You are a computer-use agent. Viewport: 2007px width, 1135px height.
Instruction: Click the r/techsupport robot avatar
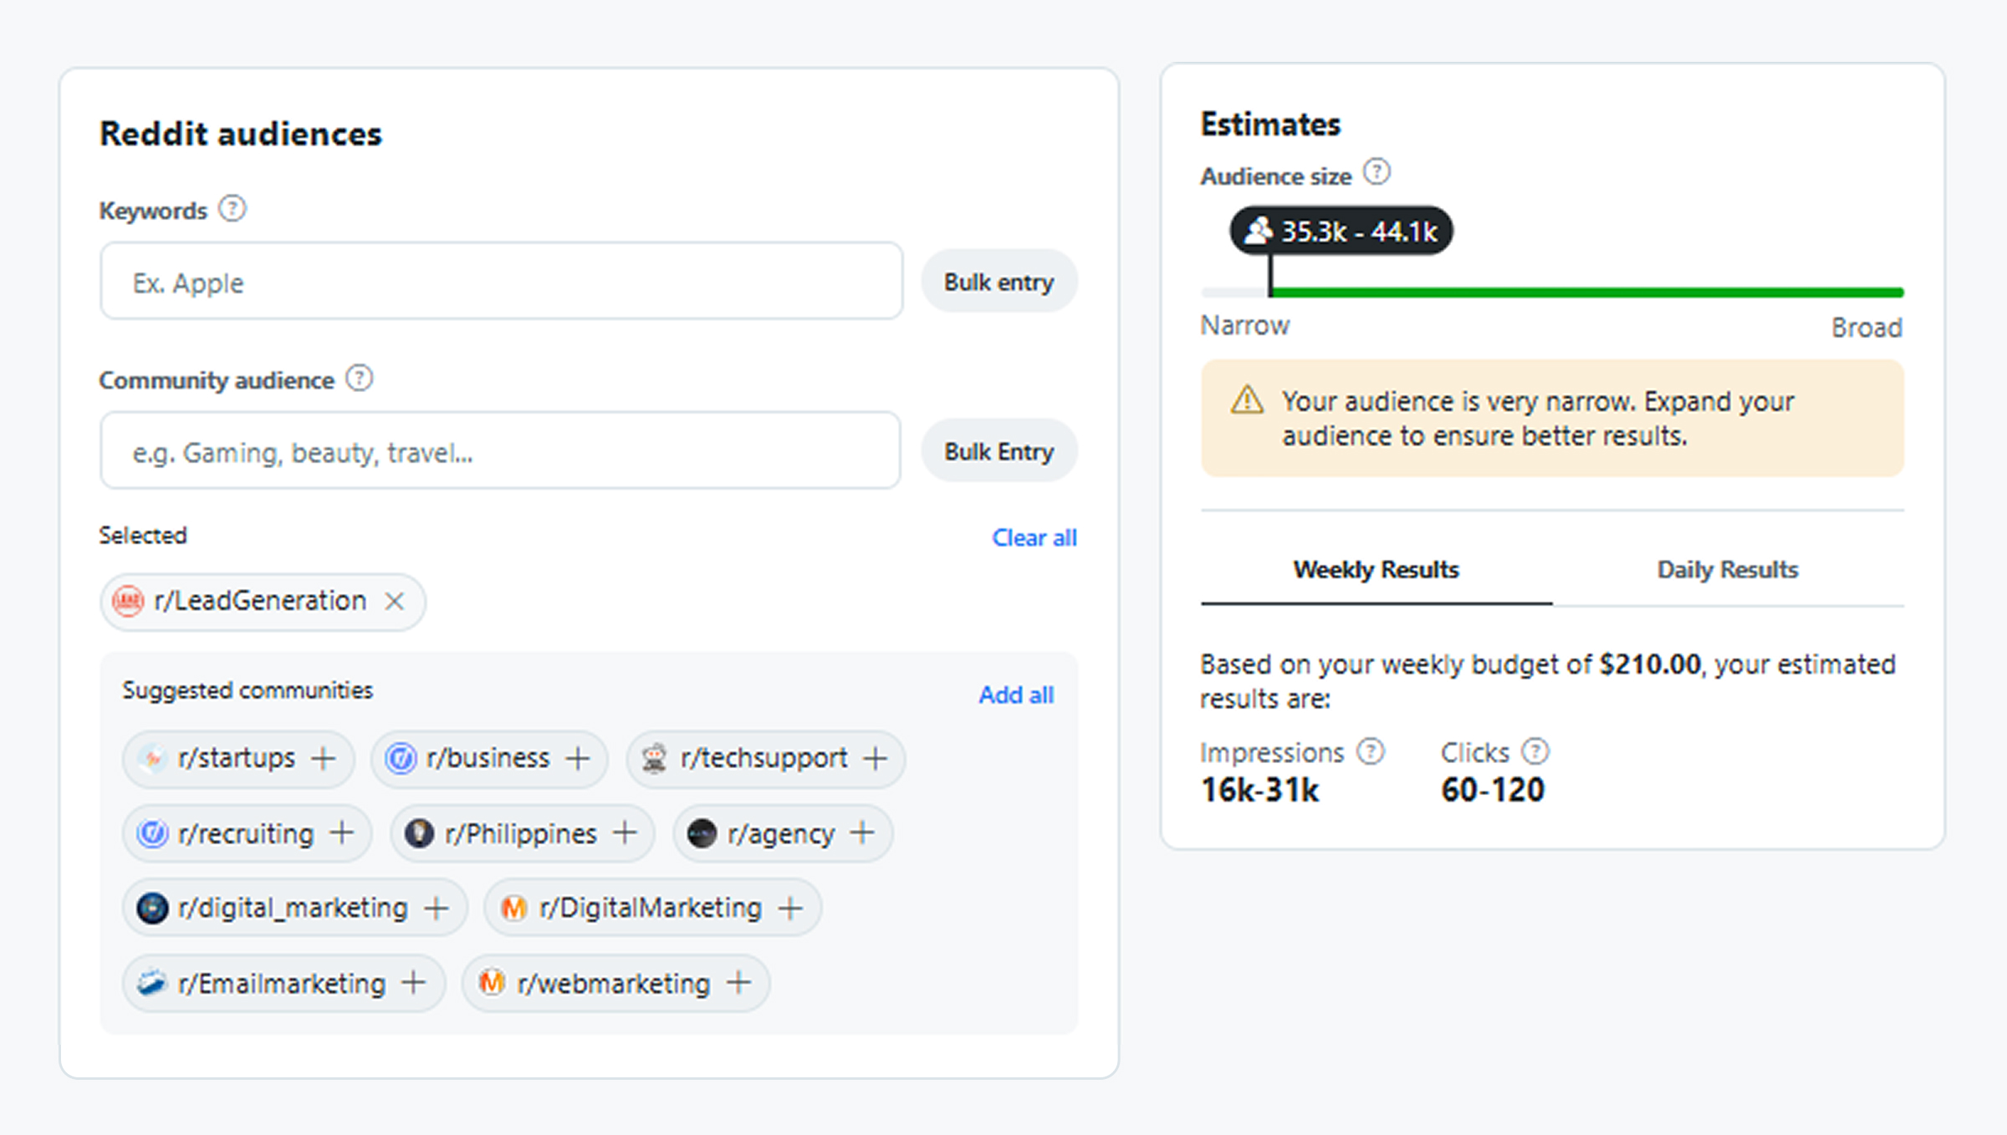(x=655, y=758)
